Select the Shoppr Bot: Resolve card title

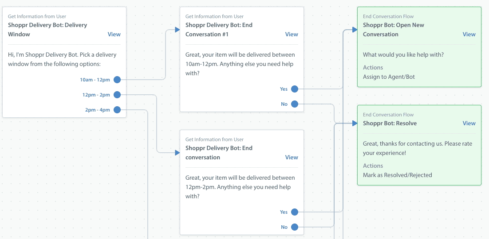[x=390, y=123]
